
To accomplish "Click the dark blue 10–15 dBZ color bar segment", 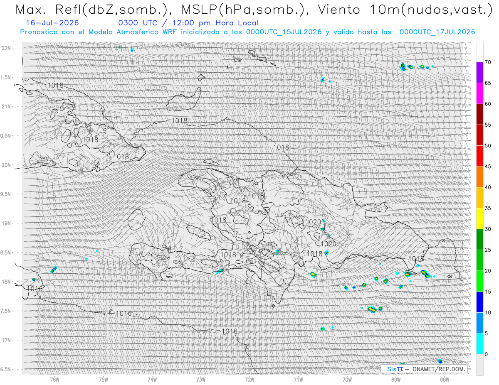I will pyautogui.click(x=479, y=302).
